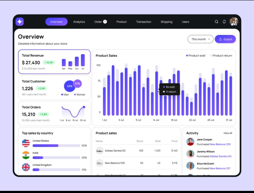The width and height of the screenshot is (254, 193).
Task: Open New Balance 327 purchase link
Action: [x=220, y=168]
